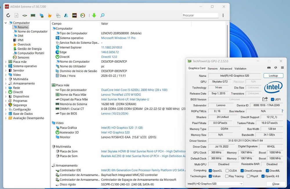Open the DualCore Intel Core i5-6200U link
The image size is (290, 189).
click(134, 90)
